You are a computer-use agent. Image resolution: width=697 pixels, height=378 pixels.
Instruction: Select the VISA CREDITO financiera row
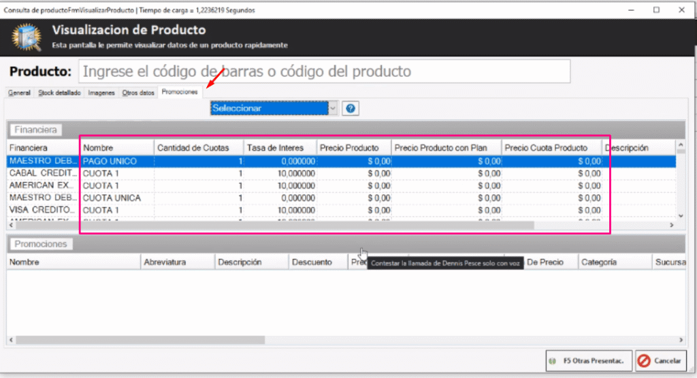tap(43, 210)
